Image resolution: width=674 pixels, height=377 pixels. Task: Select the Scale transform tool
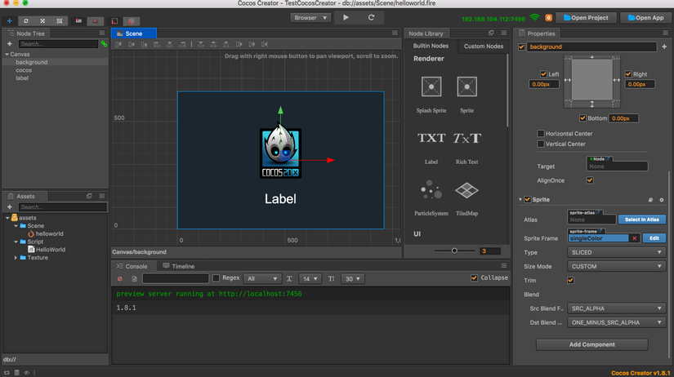tap(42, 20)
